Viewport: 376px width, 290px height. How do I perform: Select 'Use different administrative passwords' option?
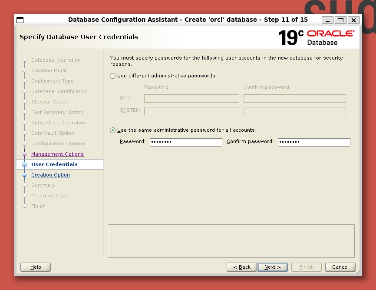(x=113, y=76)
